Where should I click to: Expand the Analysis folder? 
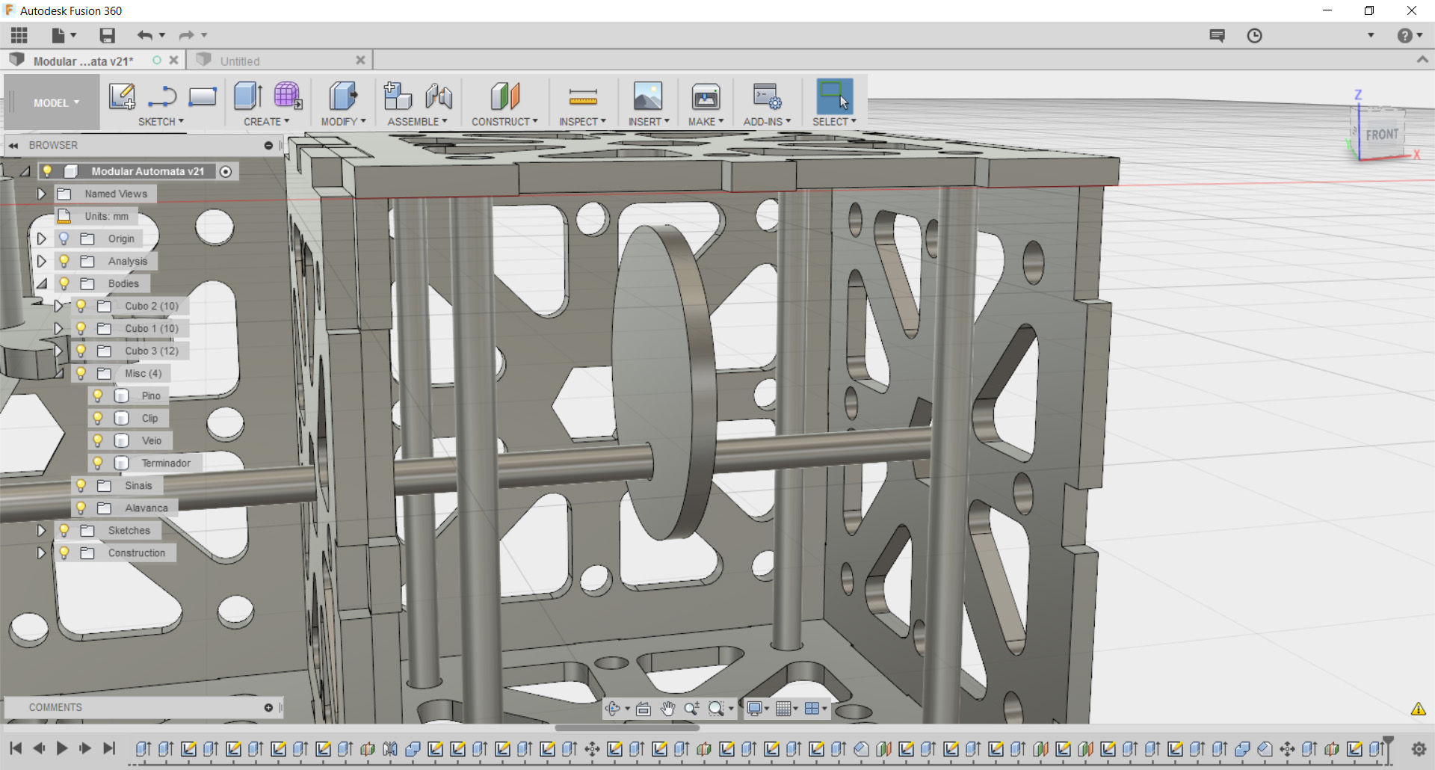click(42, 261)
